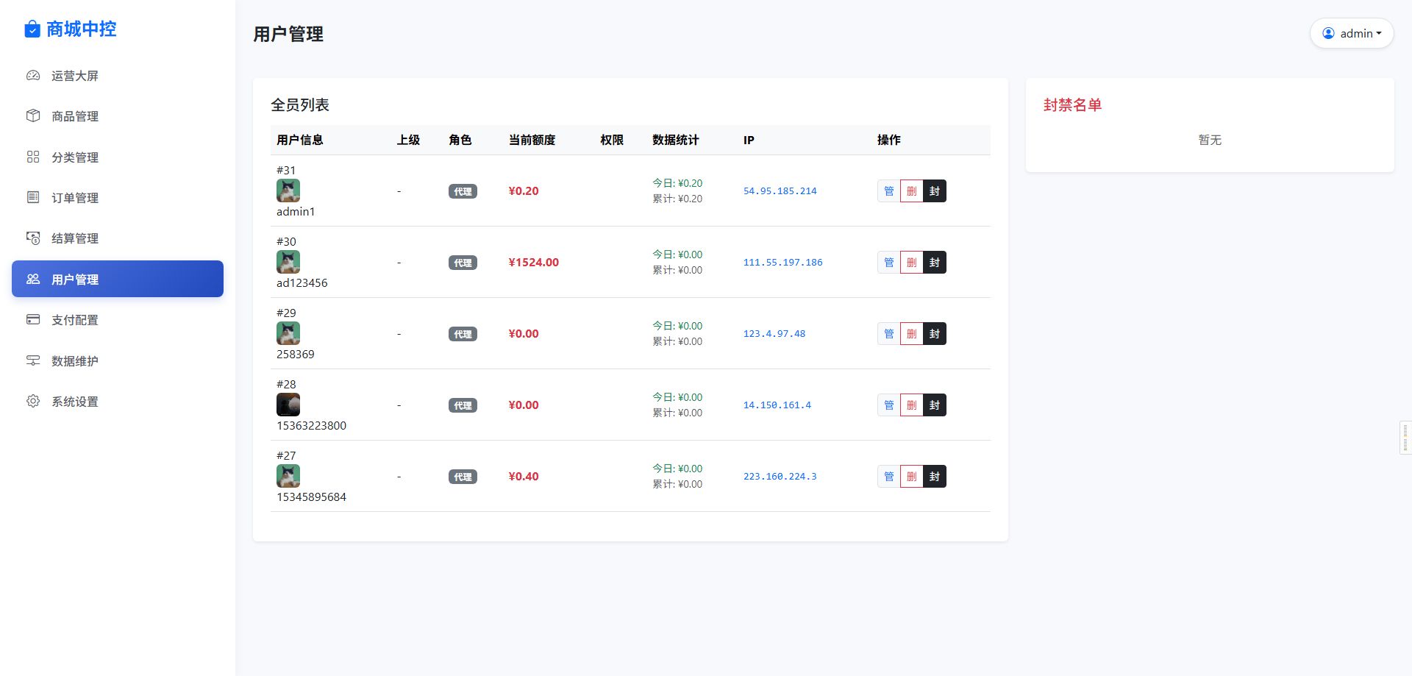
Task: Manage user 15363223800 via 管 button
Action: [x=888, y=405]
